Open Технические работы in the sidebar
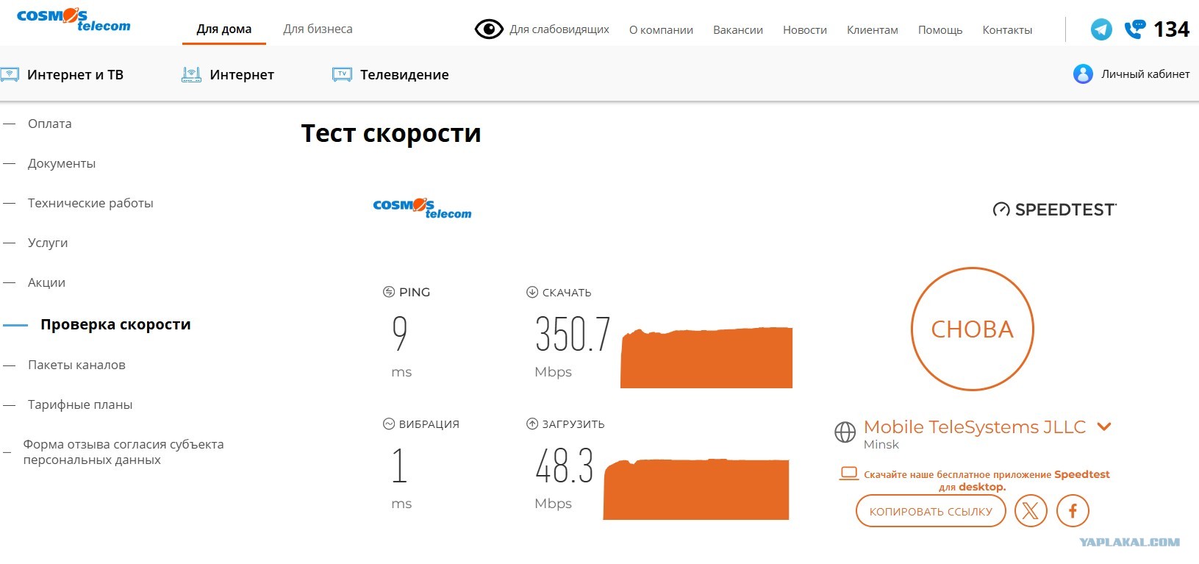This screenshot has height=564, width=1199. click(90, 203)
